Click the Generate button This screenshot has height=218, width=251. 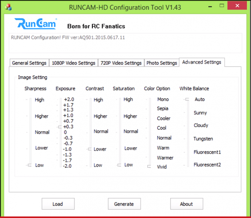pos(124,204)
